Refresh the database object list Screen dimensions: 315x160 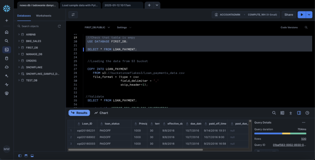pyautogui.click(x=59, y=26)
